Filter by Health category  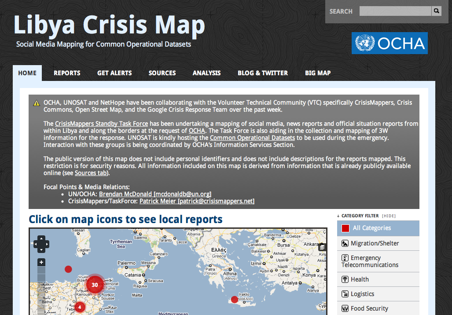click(378, 279)
